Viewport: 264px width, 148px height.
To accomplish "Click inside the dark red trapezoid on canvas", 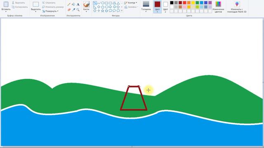I will pos(134,101).
